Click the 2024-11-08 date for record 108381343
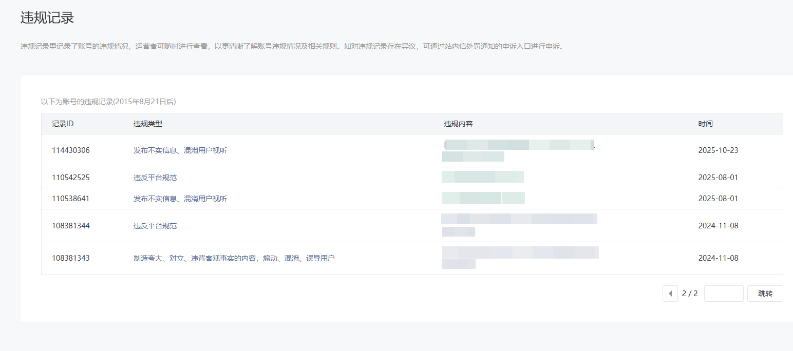This screenshot has height=351, width=793. pyautogui.click(x=719, y=258)
